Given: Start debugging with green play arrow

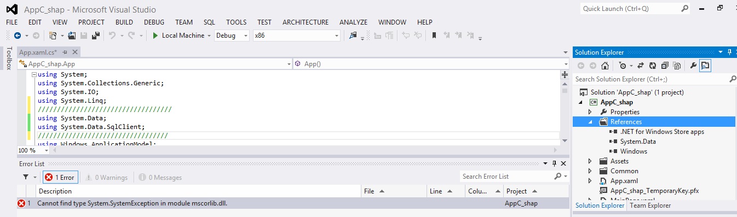Looking at the screenshot, I should 156,36.
